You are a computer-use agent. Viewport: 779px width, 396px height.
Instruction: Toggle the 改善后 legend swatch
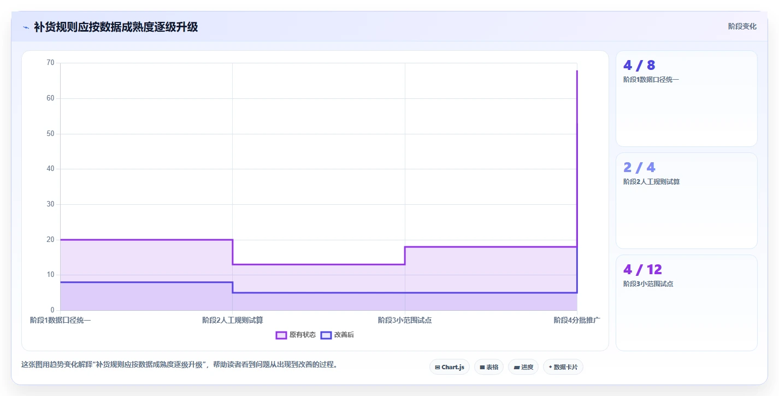pyautogui.click(x=326, y=335)
